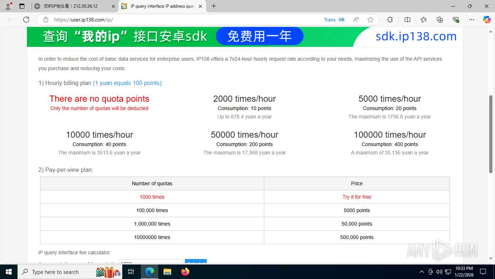Click the blue 免费用一年 banner button
Image resolution: width=495 pixels, height=279 pixels.
tap(260, 36)
